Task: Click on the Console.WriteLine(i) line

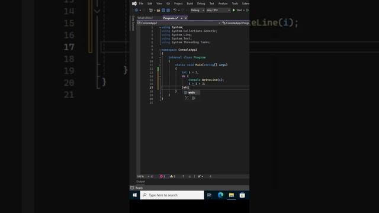Action: (206, 80)
